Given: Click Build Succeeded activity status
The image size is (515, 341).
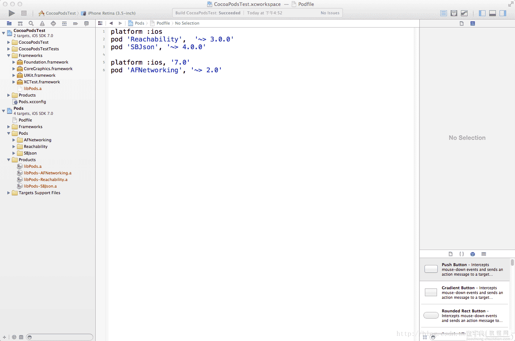Looking at the screenshot, I should (x=208, y=13).
